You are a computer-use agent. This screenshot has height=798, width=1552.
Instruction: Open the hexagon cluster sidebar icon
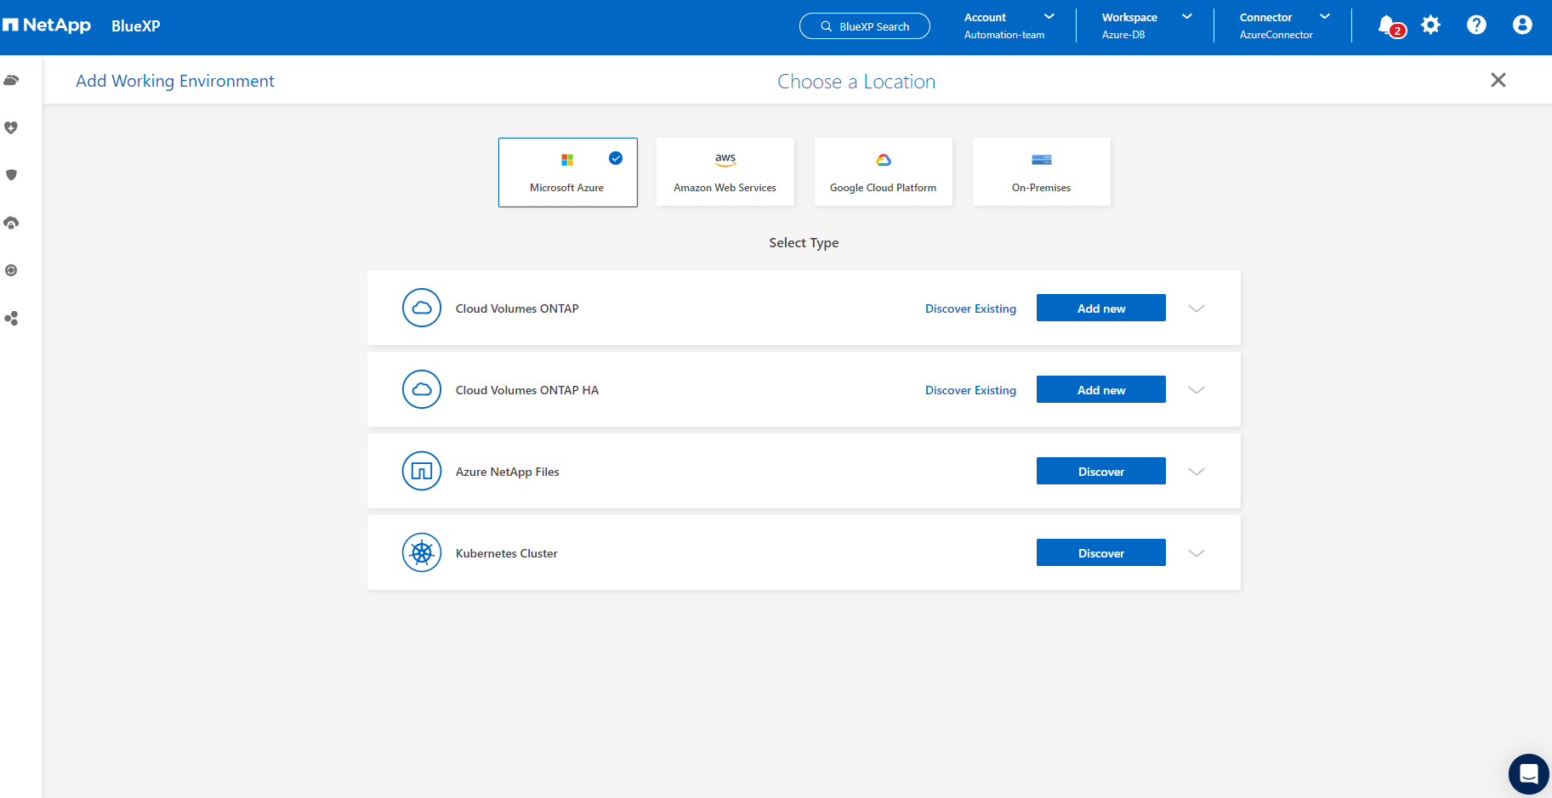pyautogui.click(x=11, y=319)
